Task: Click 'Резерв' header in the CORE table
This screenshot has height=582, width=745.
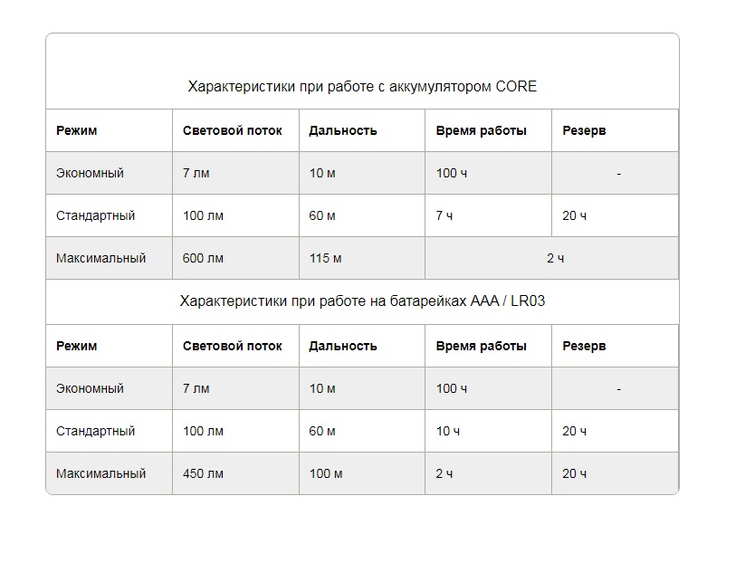Action: pyautogui.click(x=584, y=130)
